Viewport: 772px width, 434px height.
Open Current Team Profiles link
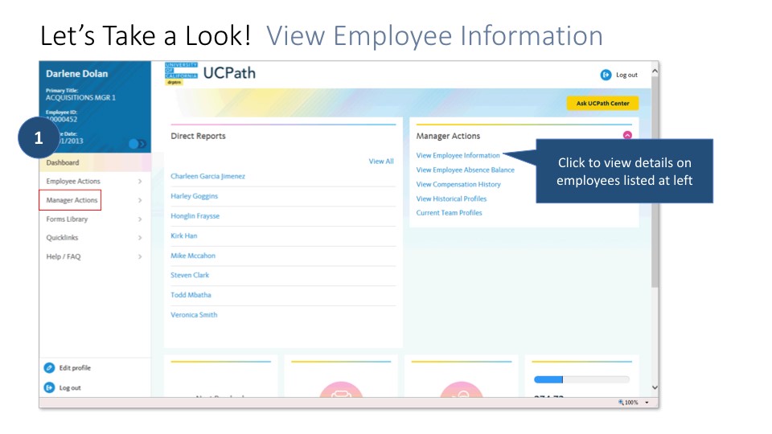449,212
